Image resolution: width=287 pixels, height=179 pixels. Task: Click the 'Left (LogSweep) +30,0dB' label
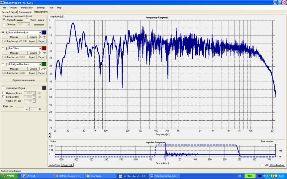coord(15,41)
